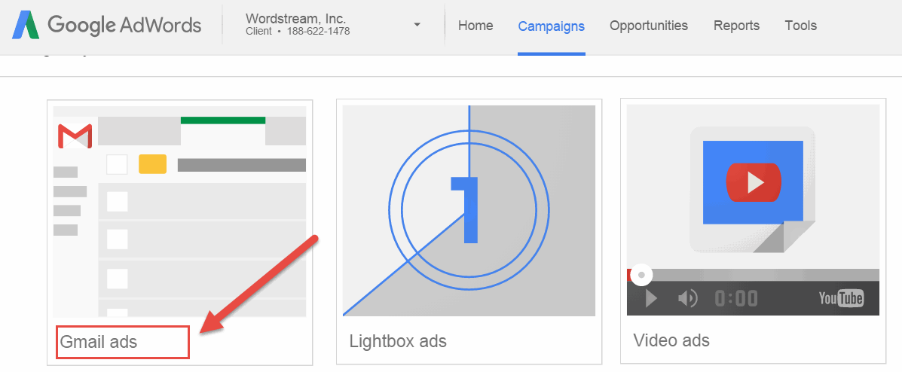
Task: Choose the Video ads label
Action: pyautogui.click(x=671, y=340)
